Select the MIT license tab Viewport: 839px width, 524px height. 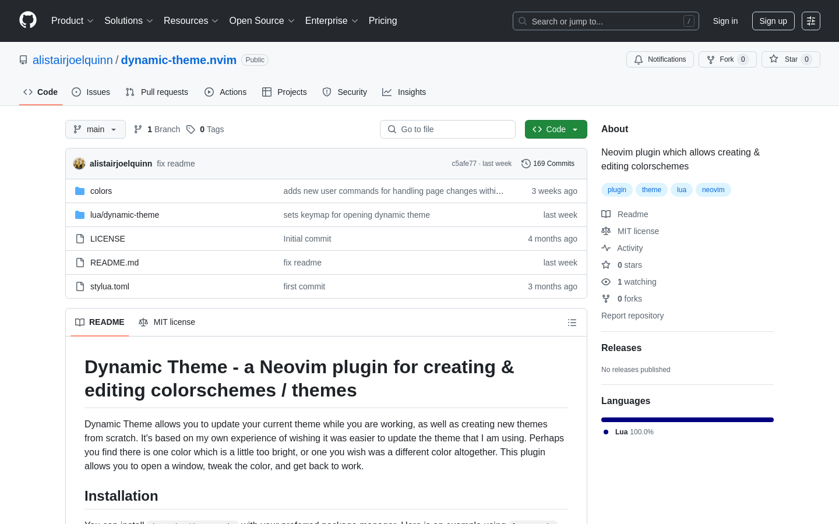coord(167,323)
